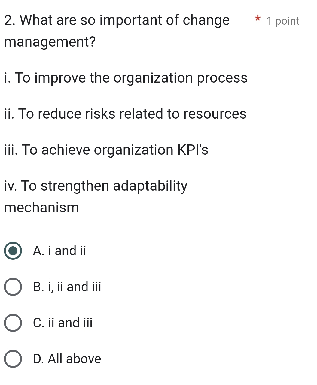Click the 'C. ii and iii' answer label
Image resolution: width=317 pixels, height=385 pixels.
(x=63, y=323)
